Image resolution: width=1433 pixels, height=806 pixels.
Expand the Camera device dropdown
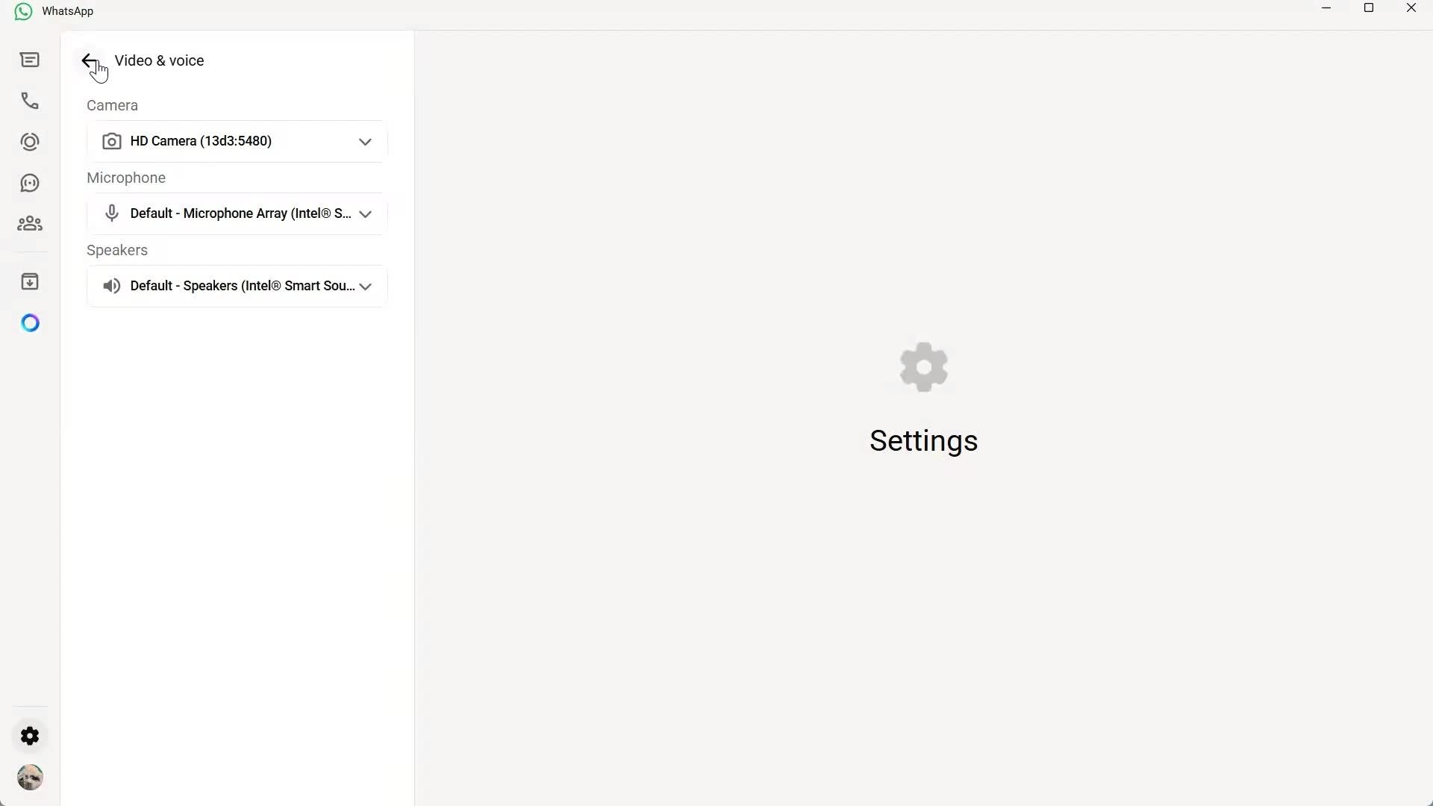pyautogui.click(x=365, y=141)
